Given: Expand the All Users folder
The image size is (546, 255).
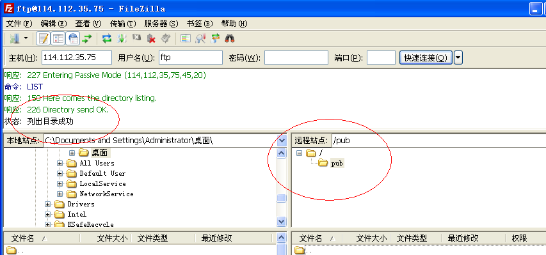Looking at the screenshot, I should coord(60,163).
